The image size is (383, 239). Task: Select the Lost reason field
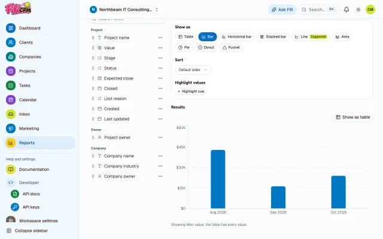tap(127, 99)
